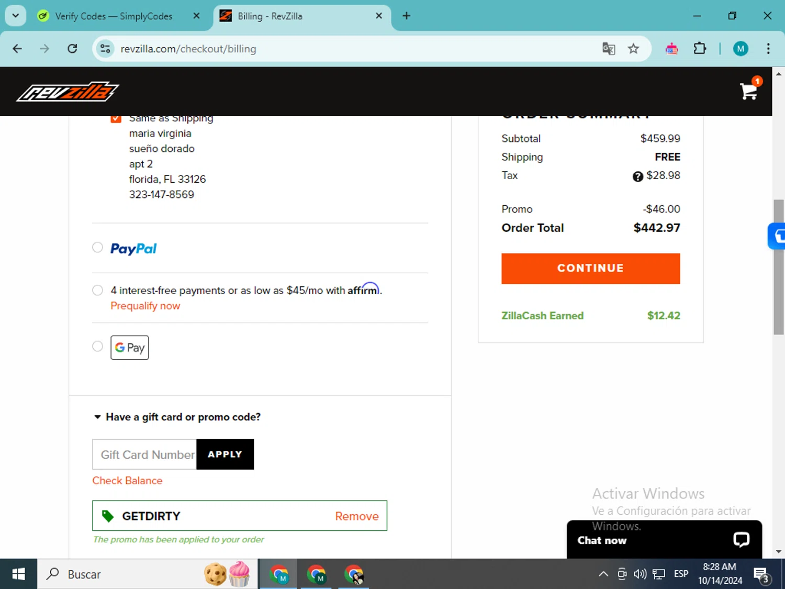Open the notifications center icon
This screenshot has height=589, width=785.
point(761,575)
